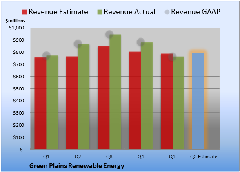Select the green actual bar for Q4
Viewport: 240px width, 172px height.
[x=147, y=96]
